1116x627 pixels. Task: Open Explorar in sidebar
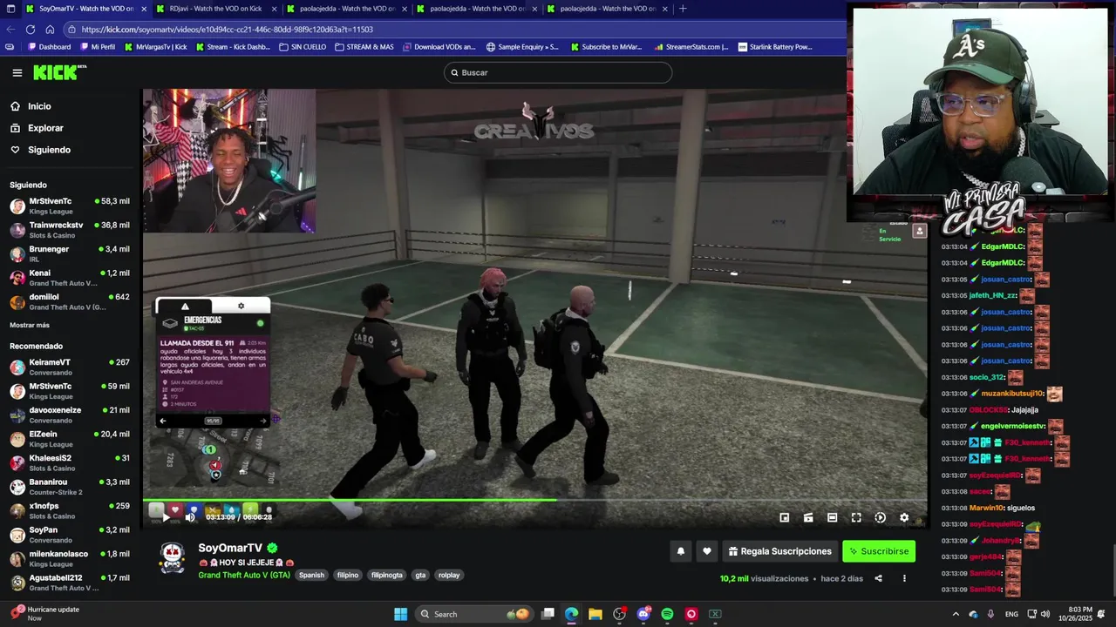[x=45, y=128]
